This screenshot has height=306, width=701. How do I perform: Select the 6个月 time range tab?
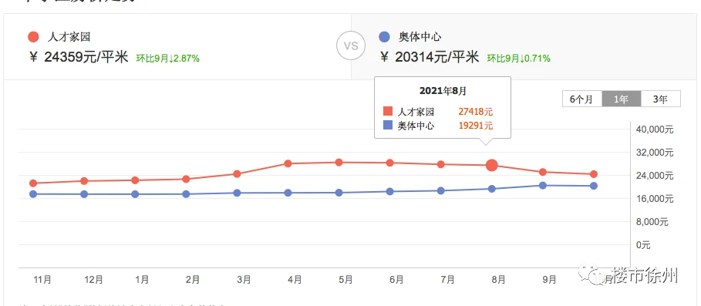pyautogui.click(x=582, y=99)
